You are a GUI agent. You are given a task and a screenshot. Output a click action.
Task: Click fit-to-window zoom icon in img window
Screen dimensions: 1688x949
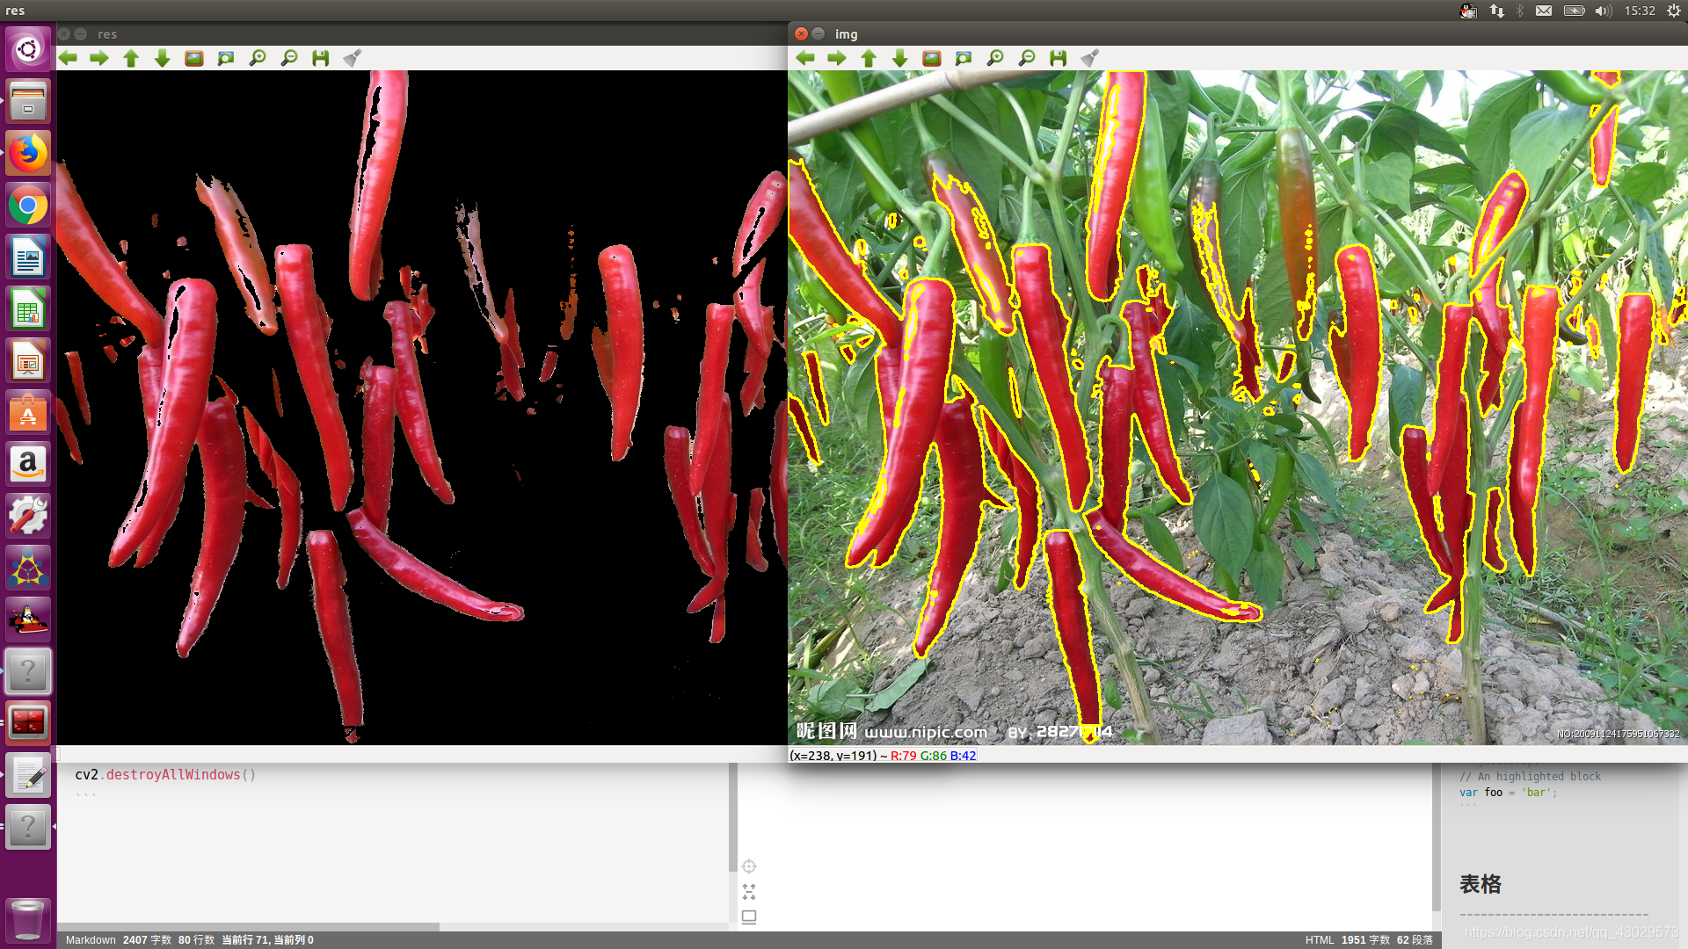point(964,58)
